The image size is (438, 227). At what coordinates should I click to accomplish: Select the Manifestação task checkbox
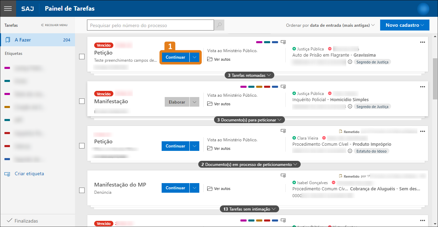(x=82, y=101)
